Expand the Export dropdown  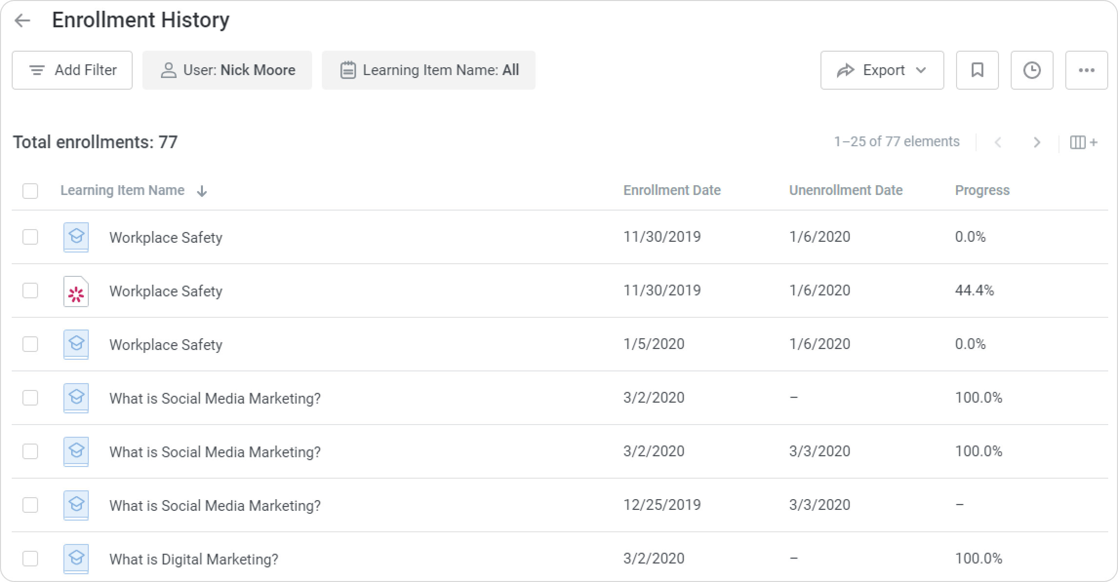pos(882,70)
